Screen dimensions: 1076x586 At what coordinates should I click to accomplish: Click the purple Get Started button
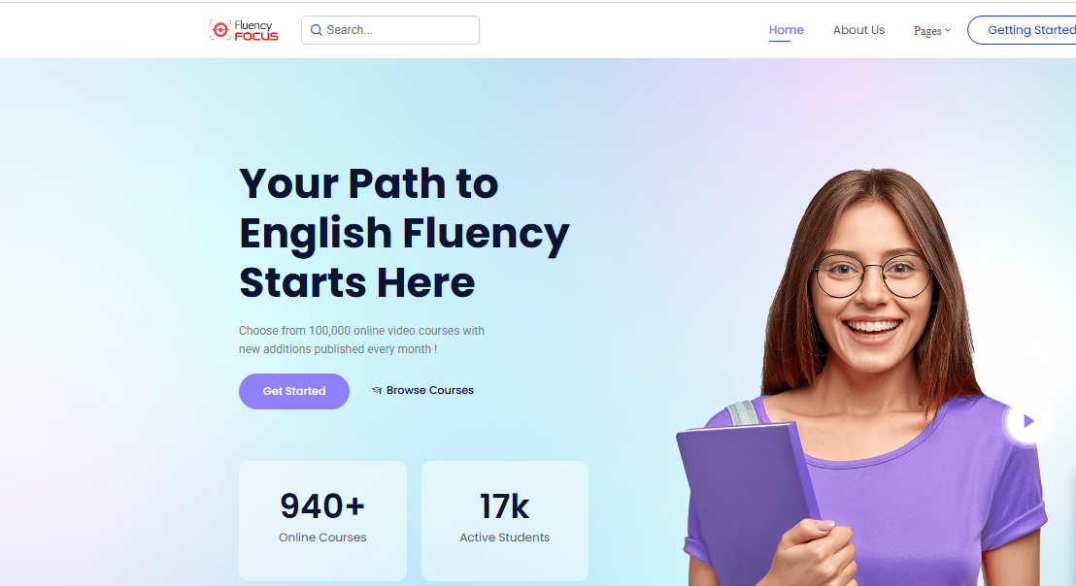[294, 391]
